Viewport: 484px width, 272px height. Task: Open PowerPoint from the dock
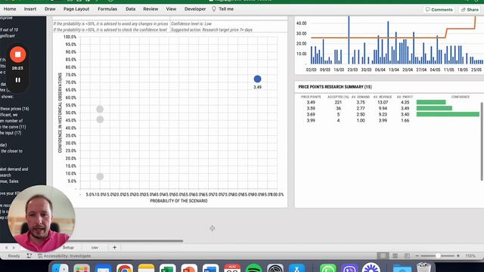(189, 268)
